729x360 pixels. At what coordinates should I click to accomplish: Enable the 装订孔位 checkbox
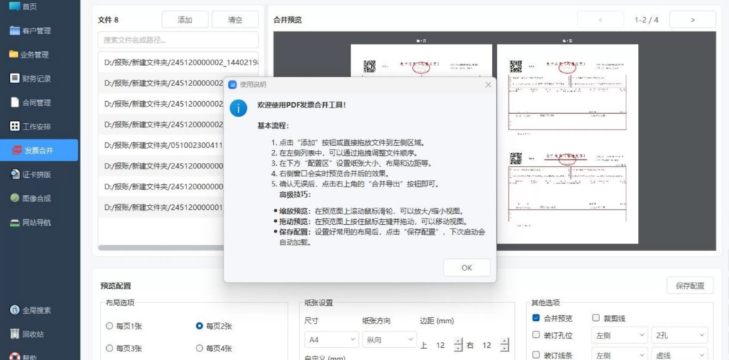[x=536, y=335]
